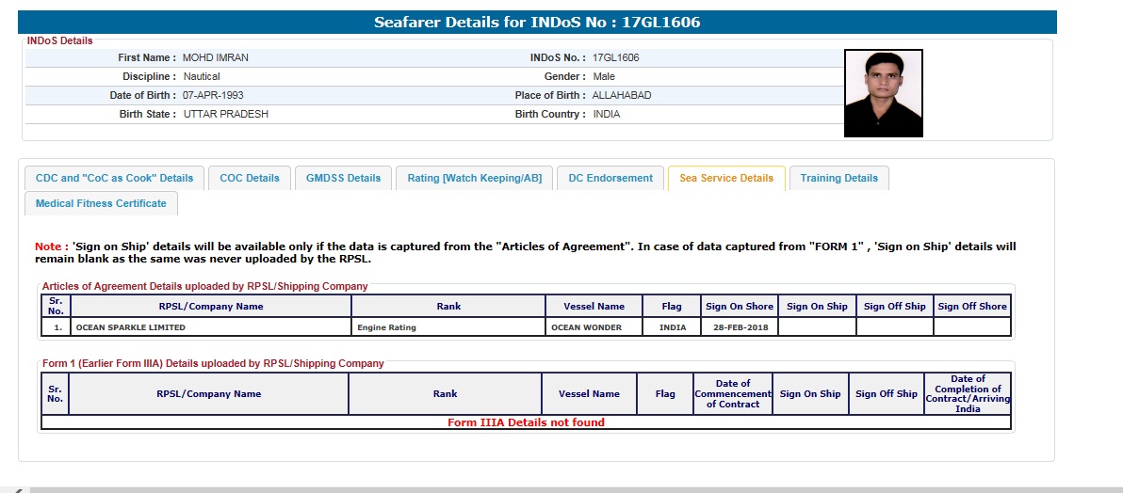Switch to the COC Details tab
The height and width of the screenshot is (493, 1123).
[x=250, y=178]
